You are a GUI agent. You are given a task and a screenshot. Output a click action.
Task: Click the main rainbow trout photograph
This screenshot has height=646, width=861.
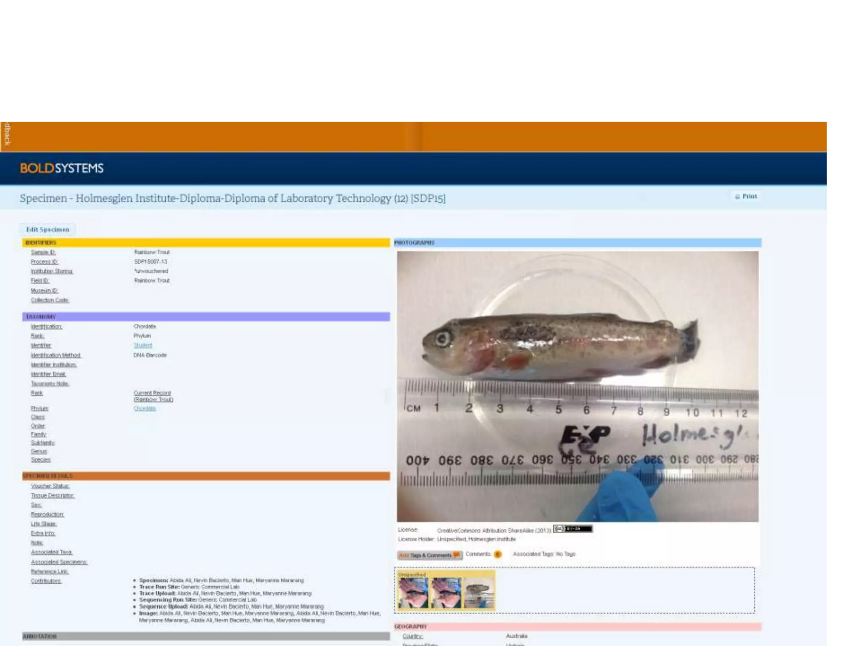[x=577, y=386]
